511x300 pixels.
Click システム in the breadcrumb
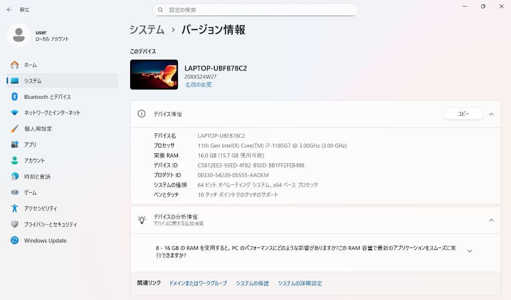pos(147,30)
